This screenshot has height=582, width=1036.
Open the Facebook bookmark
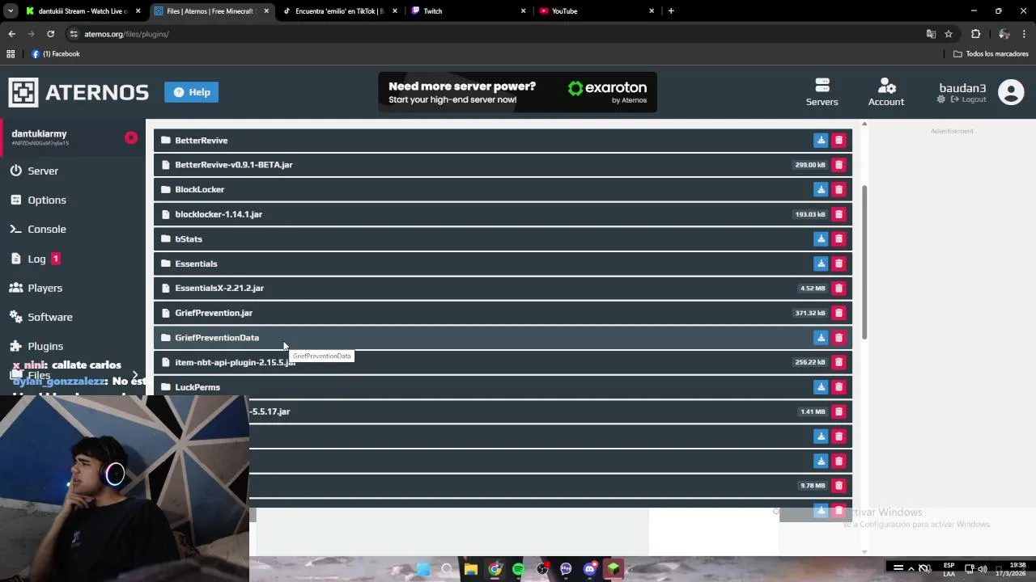click(56, 54)
